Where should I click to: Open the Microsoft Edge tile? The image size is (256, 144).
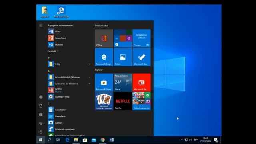(x=104, y=57)
